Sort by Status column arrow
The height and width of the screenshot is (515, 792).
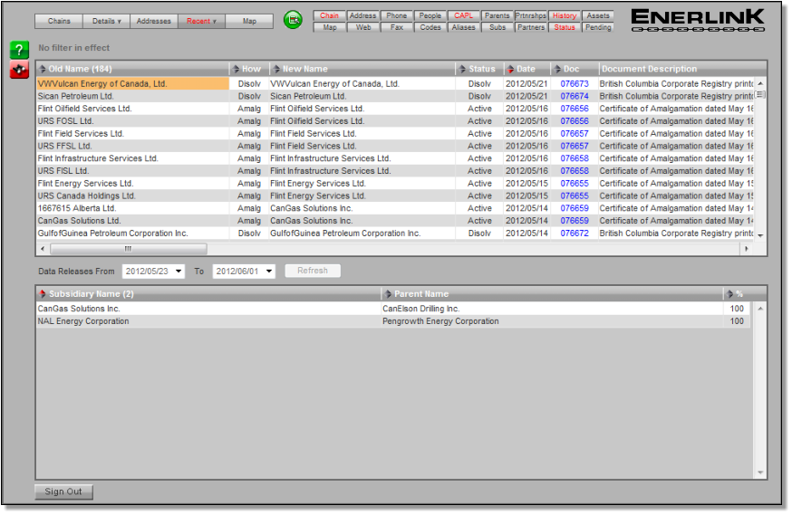point(462,69)
